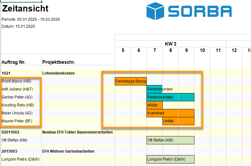
Task: Select the day 12 column header
Action: point(234,50)
